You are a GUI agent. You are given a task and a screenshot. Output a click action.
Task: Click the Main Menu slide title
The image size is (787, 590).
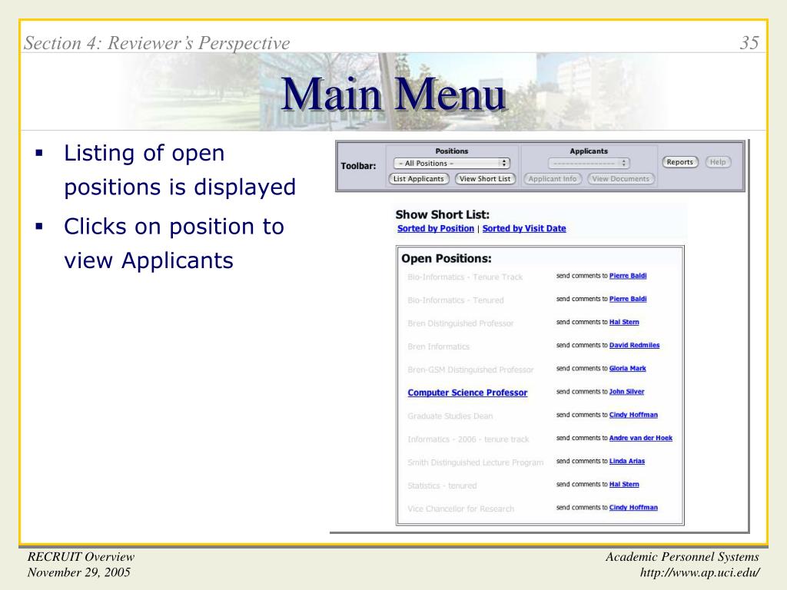coord(393,94)
